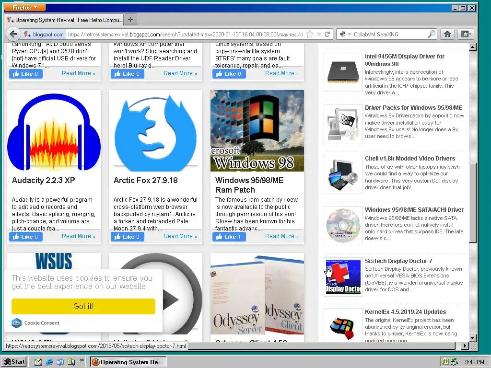Open the WSUS post image

pos(54,261)
